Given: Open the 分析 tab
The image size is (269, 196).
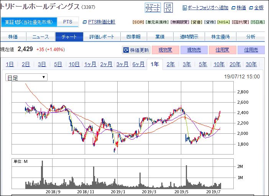Looking at the screenshot, I should coord(251,37).
